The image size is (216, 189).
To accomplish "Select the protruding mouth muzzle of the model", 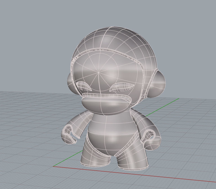I will [106, 105].
